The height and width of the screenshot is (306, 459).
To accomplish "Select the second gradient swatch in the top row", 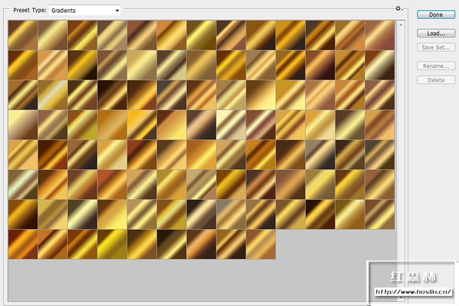I will tap(53, 35).
